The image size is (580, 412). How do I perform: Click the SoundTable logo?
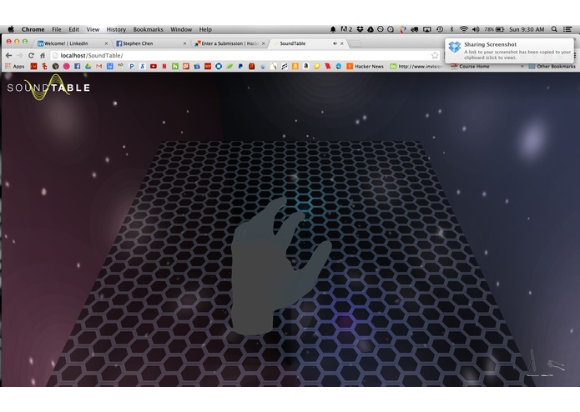pyautogui.click(x=48, y=88)
